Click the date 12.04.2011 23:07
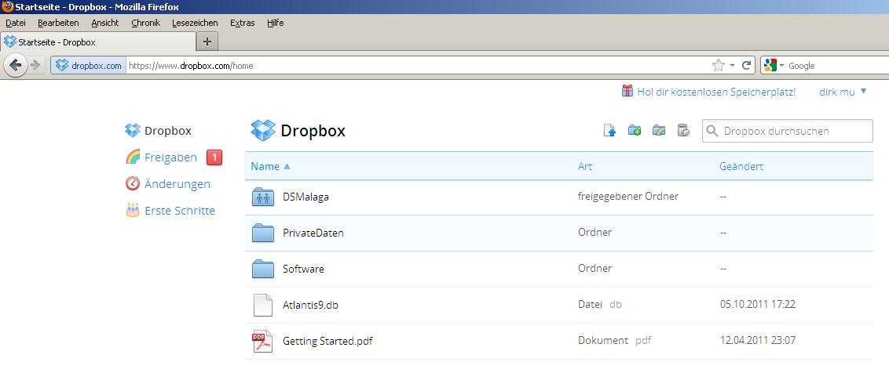 758,341
